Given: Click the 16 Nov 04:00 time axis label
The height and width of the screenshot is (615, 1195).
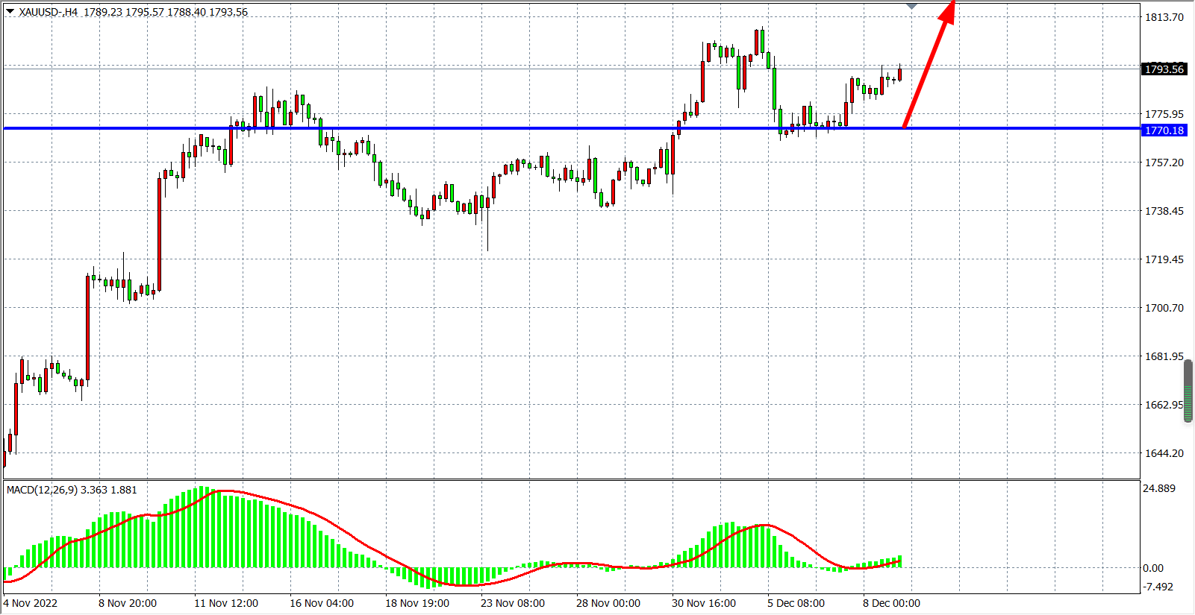Looking at the screenshot, I should click(x=321, y=603).
